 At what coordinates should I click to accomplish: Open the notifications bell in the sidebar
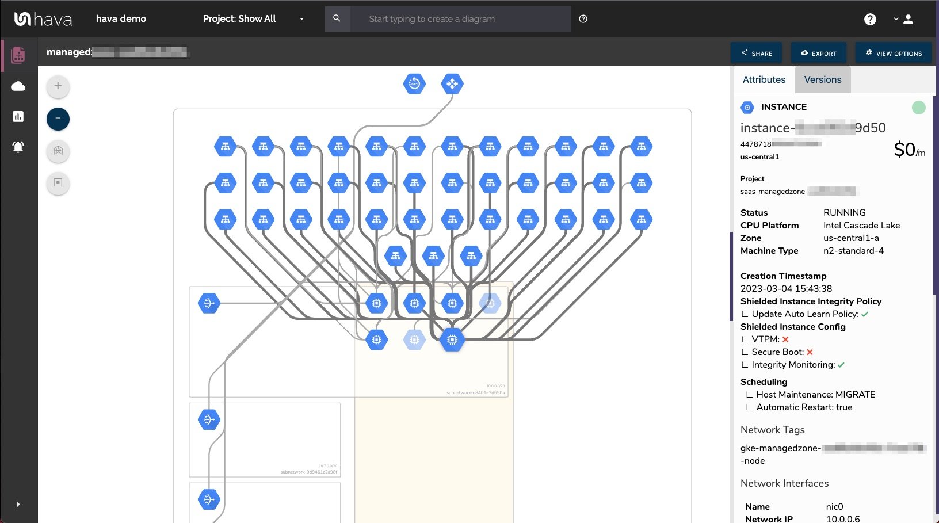(18, 147)
